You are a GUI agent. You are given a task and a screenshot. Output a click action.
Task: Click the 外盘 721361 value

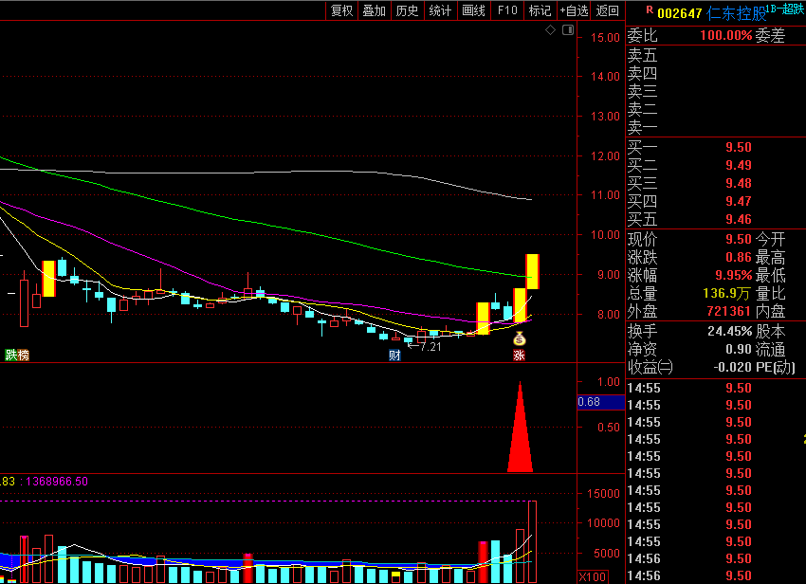tap(728, 311)
